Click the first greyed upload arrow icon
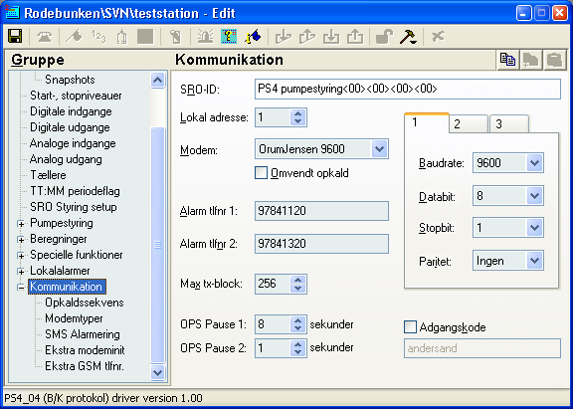Viewport: 573px width, 409px height. point(307,37)
